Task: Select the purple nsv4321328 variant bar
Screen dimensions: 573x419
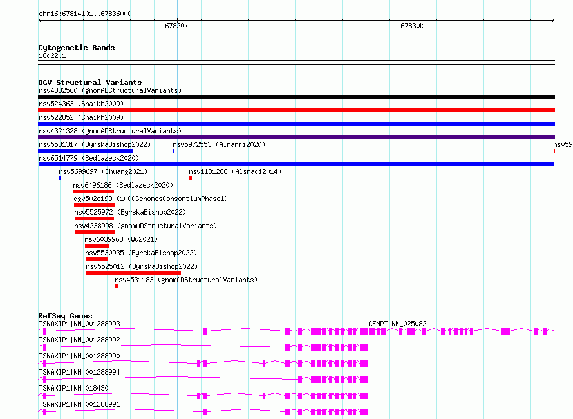Action: (296, 137)
